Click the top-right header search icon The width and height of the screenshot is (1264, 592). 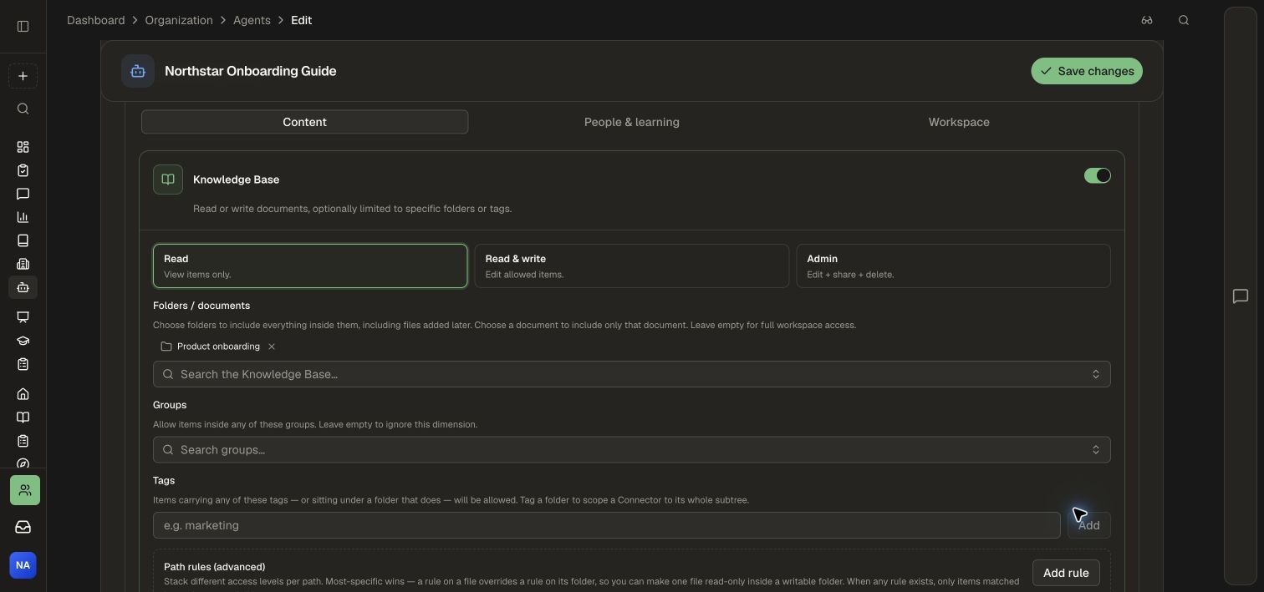[x=1184, y=20]
